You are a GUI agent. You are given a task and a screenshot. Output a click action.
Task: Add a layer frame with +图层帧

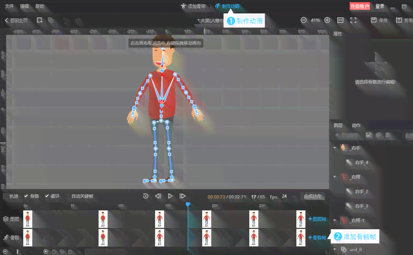[x=317, y=219]
